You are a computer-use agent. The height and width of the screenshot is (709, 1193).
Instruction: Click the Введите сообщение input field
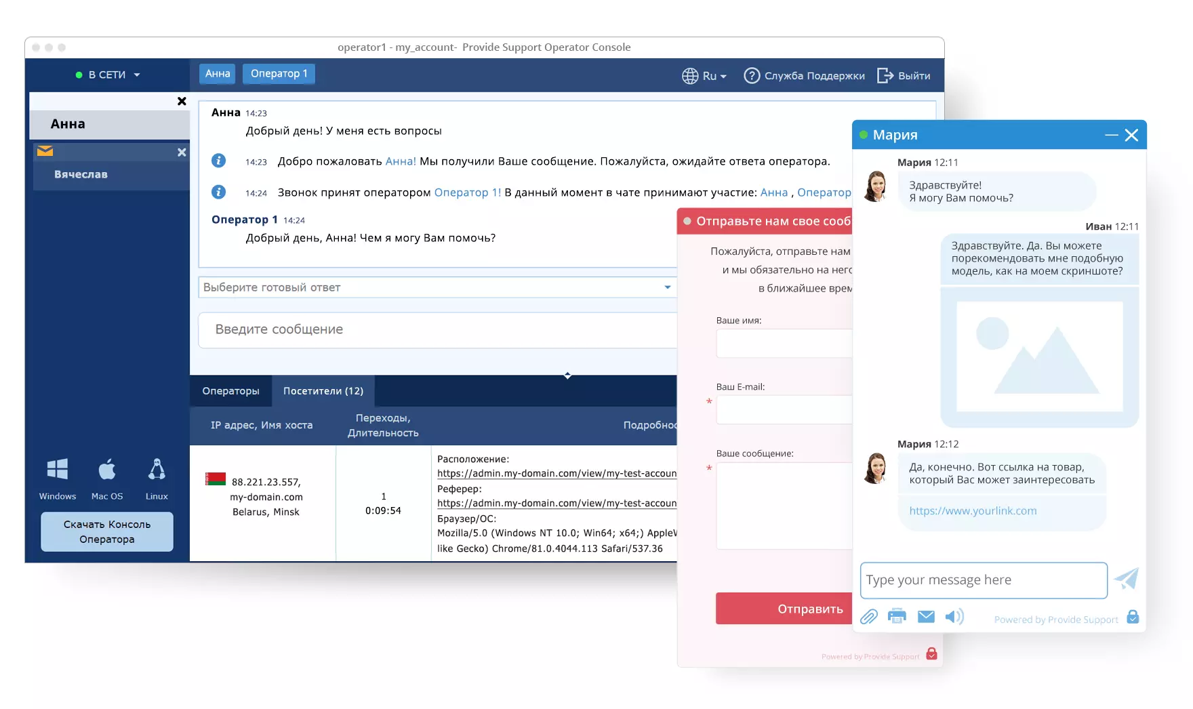pos(438,330)
